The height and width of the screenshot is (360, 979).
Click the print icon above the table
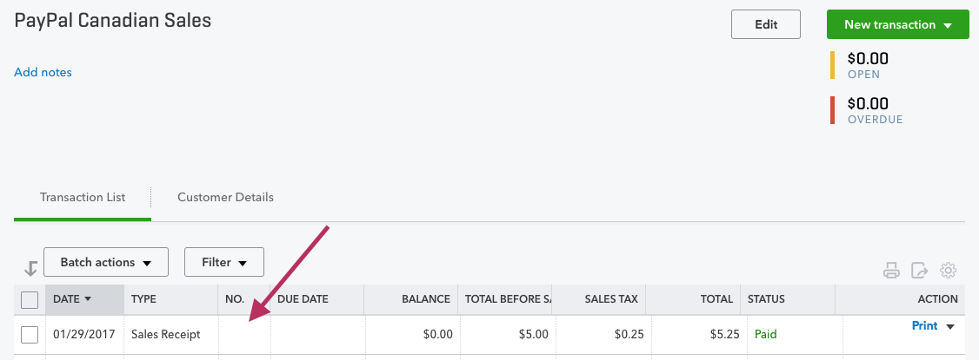[891, 271]
